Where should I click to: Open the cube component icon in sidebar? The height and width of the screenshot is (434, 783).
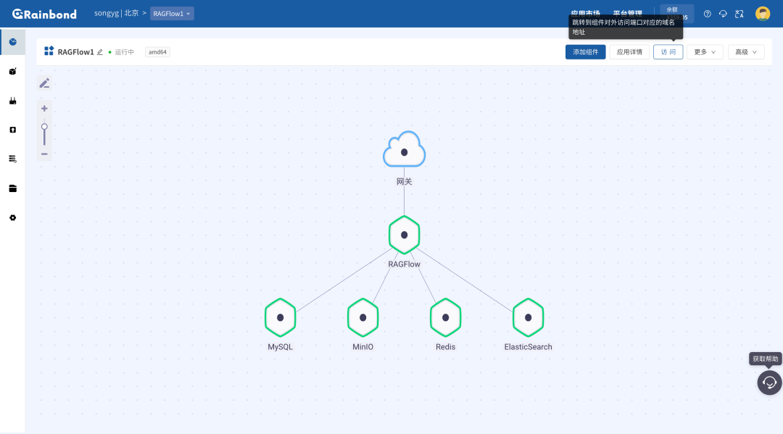click(13, 71)
